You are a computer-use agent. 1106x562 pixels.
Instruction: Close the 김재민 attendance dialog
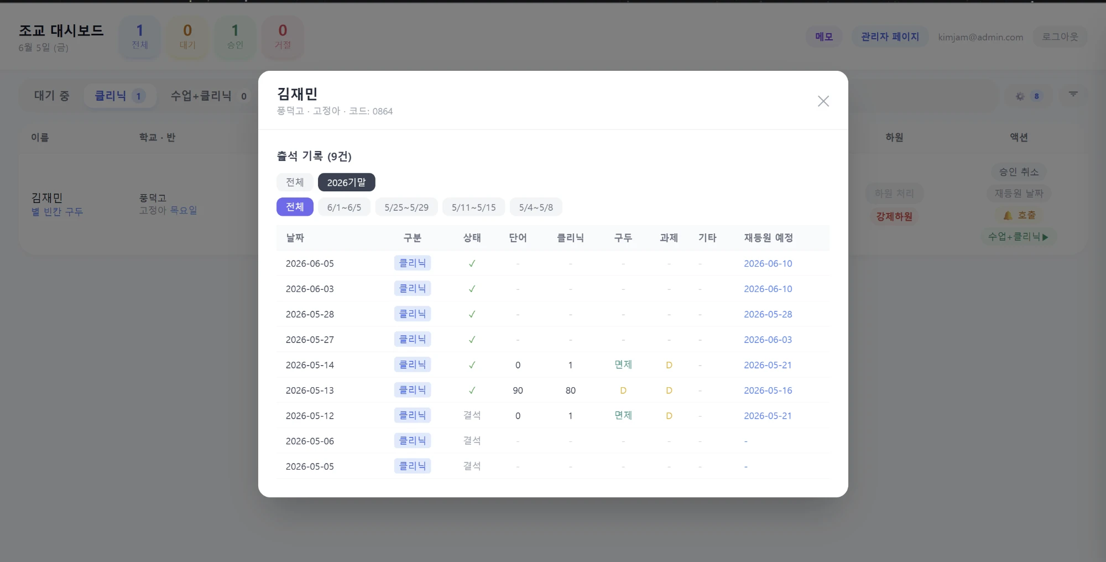(x=823, y=101)
